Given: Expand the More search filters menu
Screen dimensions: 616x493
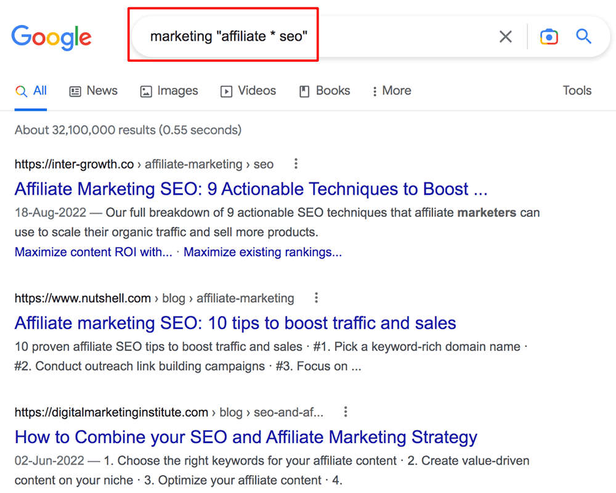Looking at the screenshot, I should pos(392,91).
